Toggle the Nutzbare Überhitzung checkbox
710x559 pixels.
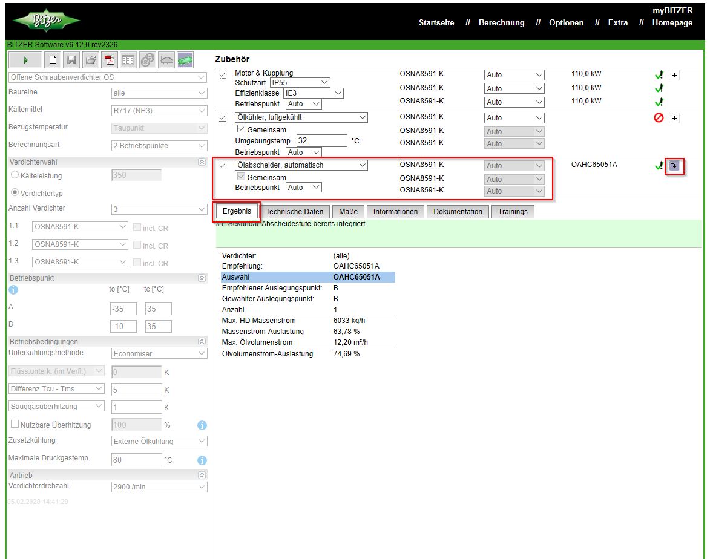point(15,425)
